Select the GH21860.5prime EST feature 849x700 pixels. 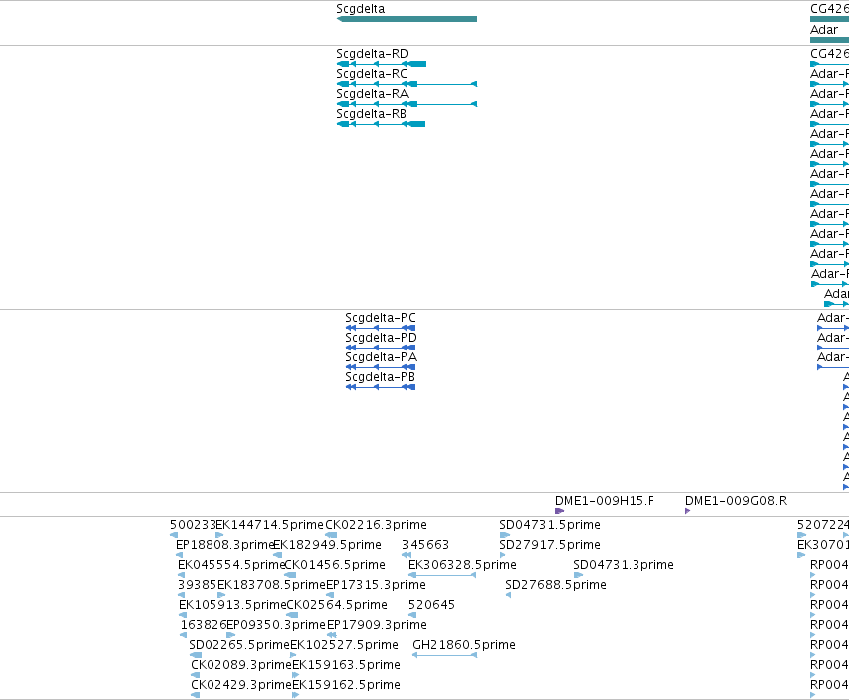pyautogui.click(x=445, y=656)
